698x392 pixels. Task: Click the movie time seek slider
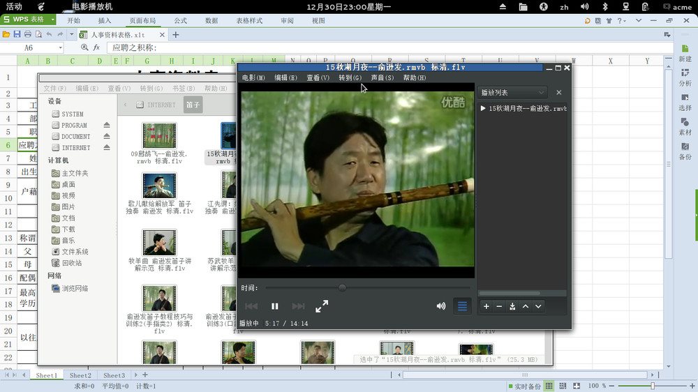coord(368,288)
